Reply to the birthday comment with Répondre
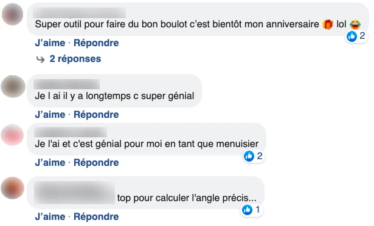Viewport: 374px width, 226px height. [x=96, y=43]
